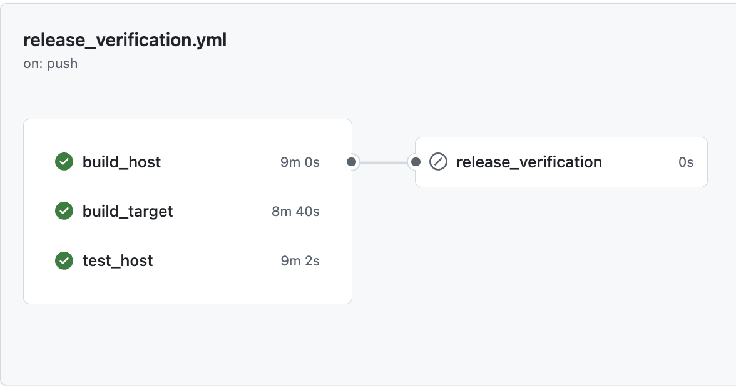Select the success checkmark next to build_target
This screenshot has height=386, width=736.
(64, 211)
